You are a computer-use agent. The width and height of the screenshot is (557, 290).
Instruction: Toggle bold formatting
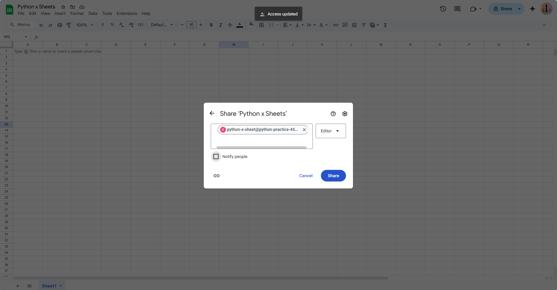coord(211,25)
